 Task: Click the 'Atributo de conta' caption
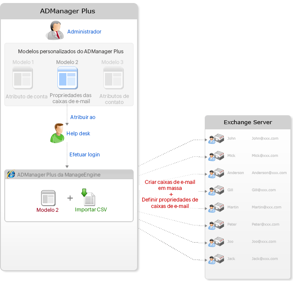click(x=27, y=97)
